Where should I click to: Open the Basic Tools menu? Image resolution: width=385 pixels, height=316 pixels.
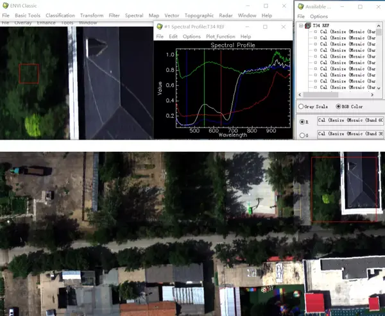28,15
